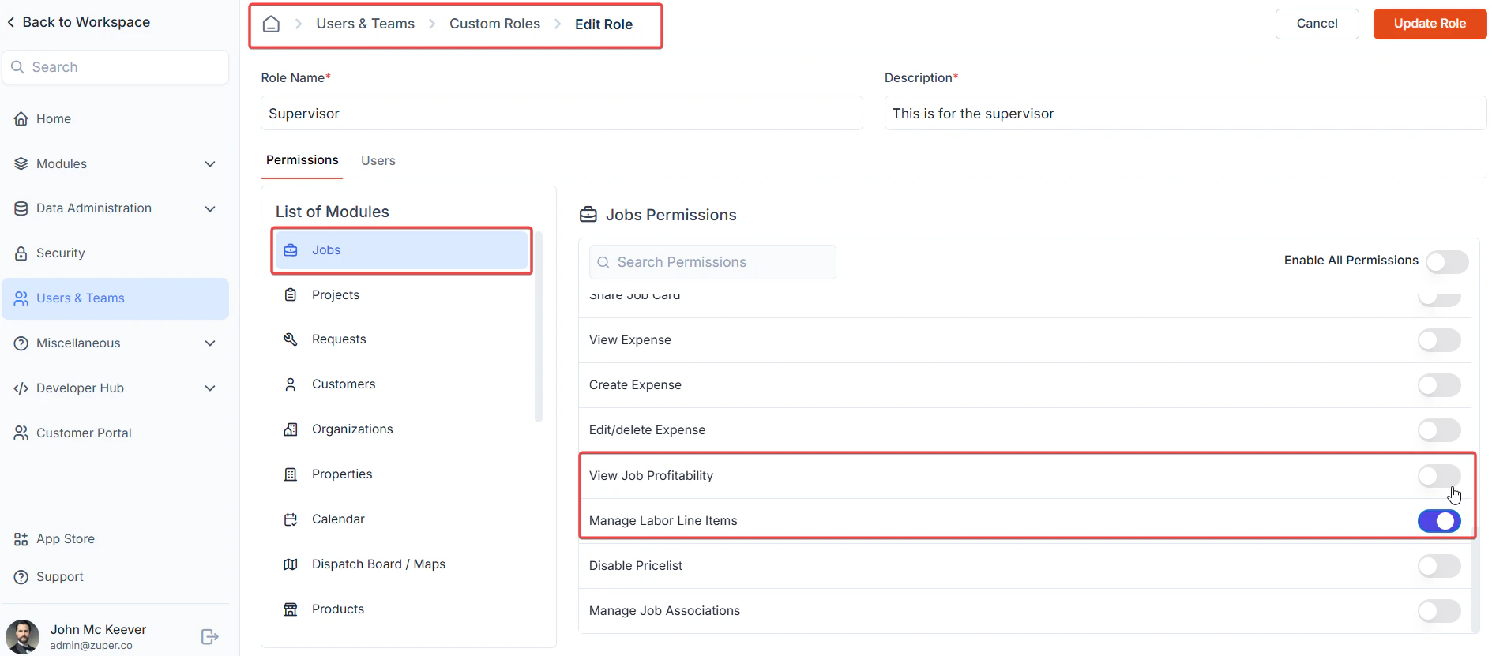Click the home breadcrumb icon
1492x656 pixels.
pos(271,24)
